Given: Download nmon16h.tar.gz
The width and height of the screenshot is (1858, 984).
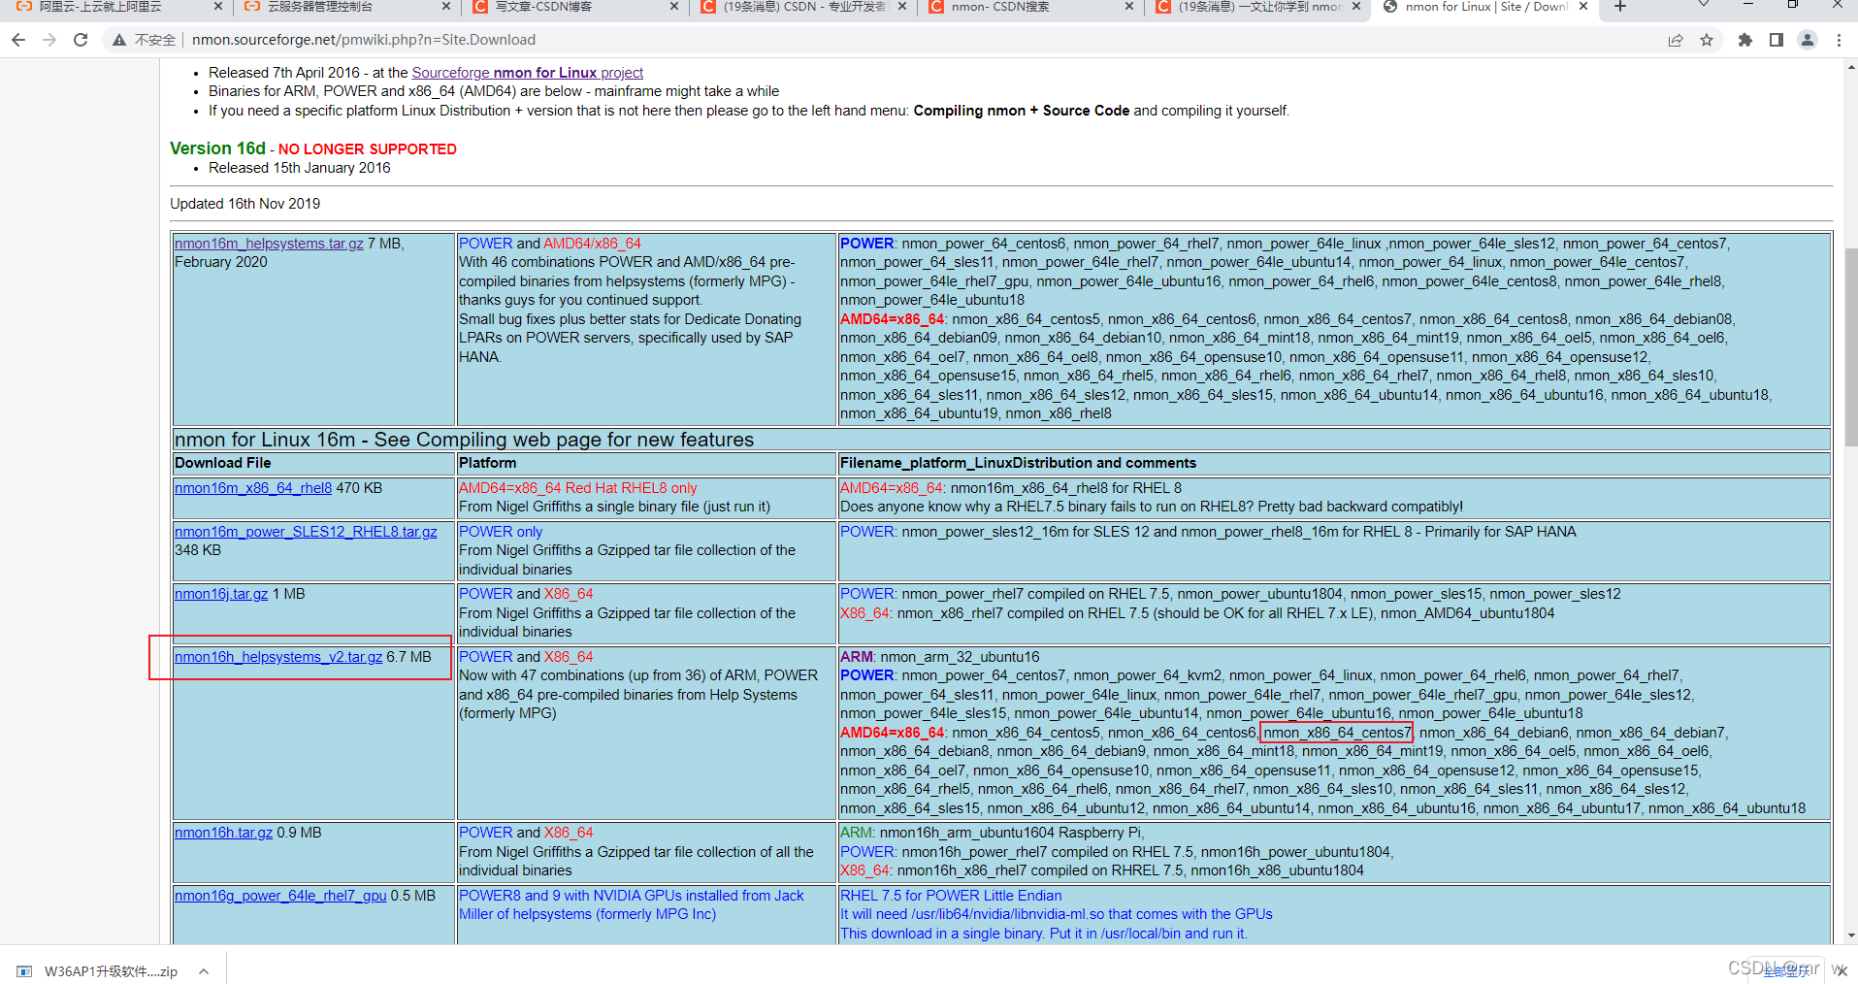Looking at the screenshot, I should pos(223,833).
